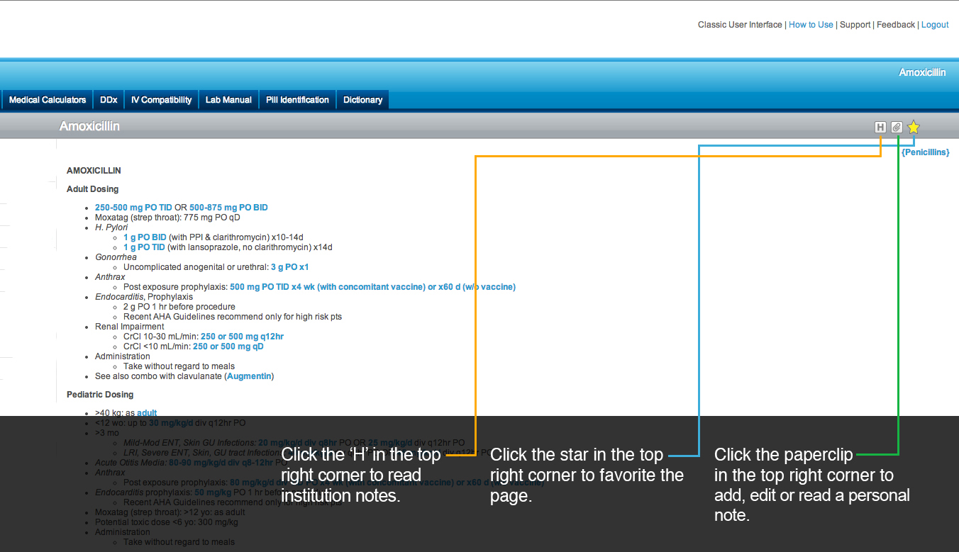Select the Lab Manual tab
Image resolution: width=959 pixels, height=552 pixels.
[228, 100]
